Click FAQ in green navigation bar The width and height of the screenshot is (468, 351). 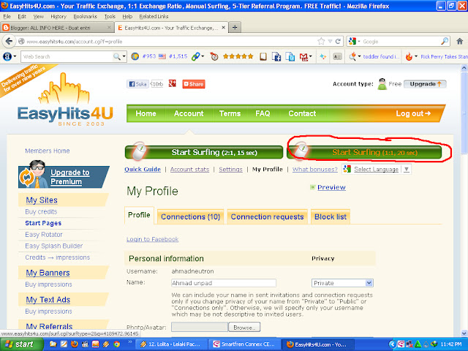pyautogui.click(x=263, y=113)
